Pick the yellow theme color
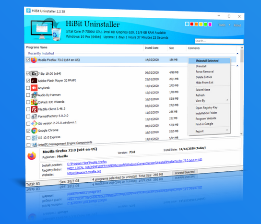 (x=201, y=24)
